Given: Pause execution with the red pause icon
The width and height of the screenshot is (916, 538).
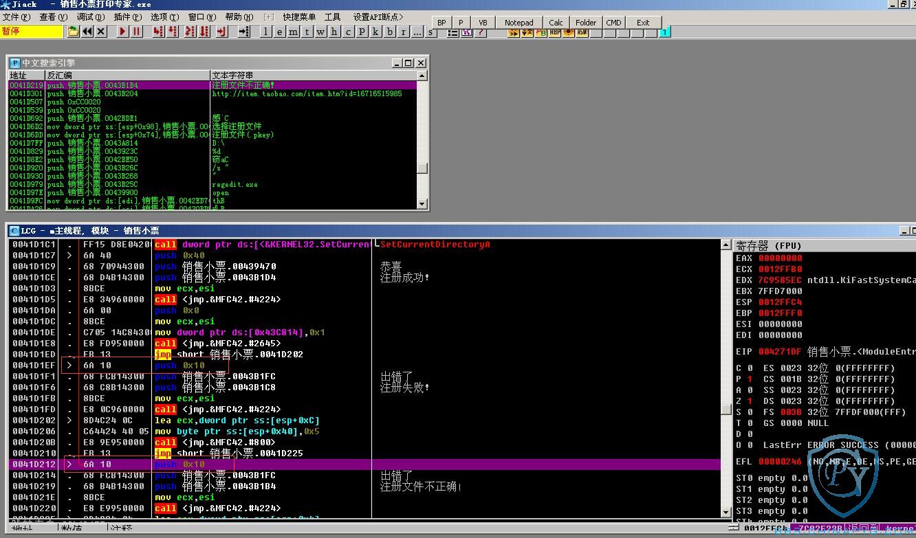Looking at the screenshot, I should pos(137,32).
